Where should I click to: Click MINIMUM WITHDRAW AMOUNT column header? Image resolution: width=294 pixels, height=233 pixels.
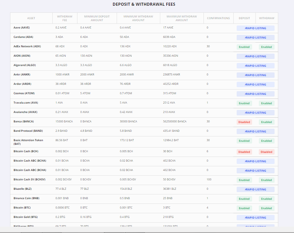(138, 18)
